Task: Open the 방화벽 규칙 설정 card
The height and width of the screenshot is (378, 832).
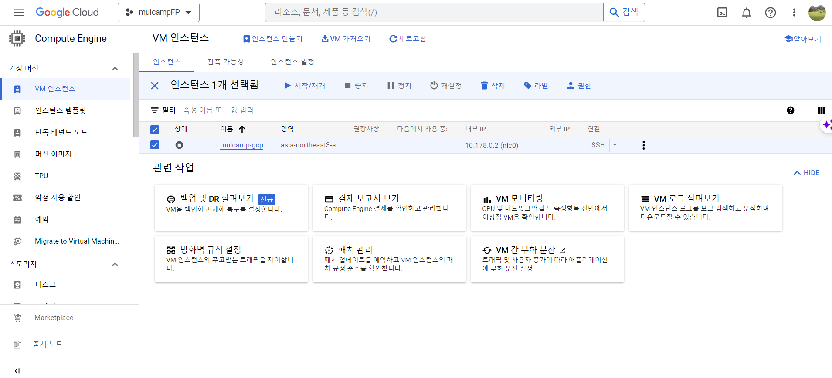Action: click(x=231, y=259)
